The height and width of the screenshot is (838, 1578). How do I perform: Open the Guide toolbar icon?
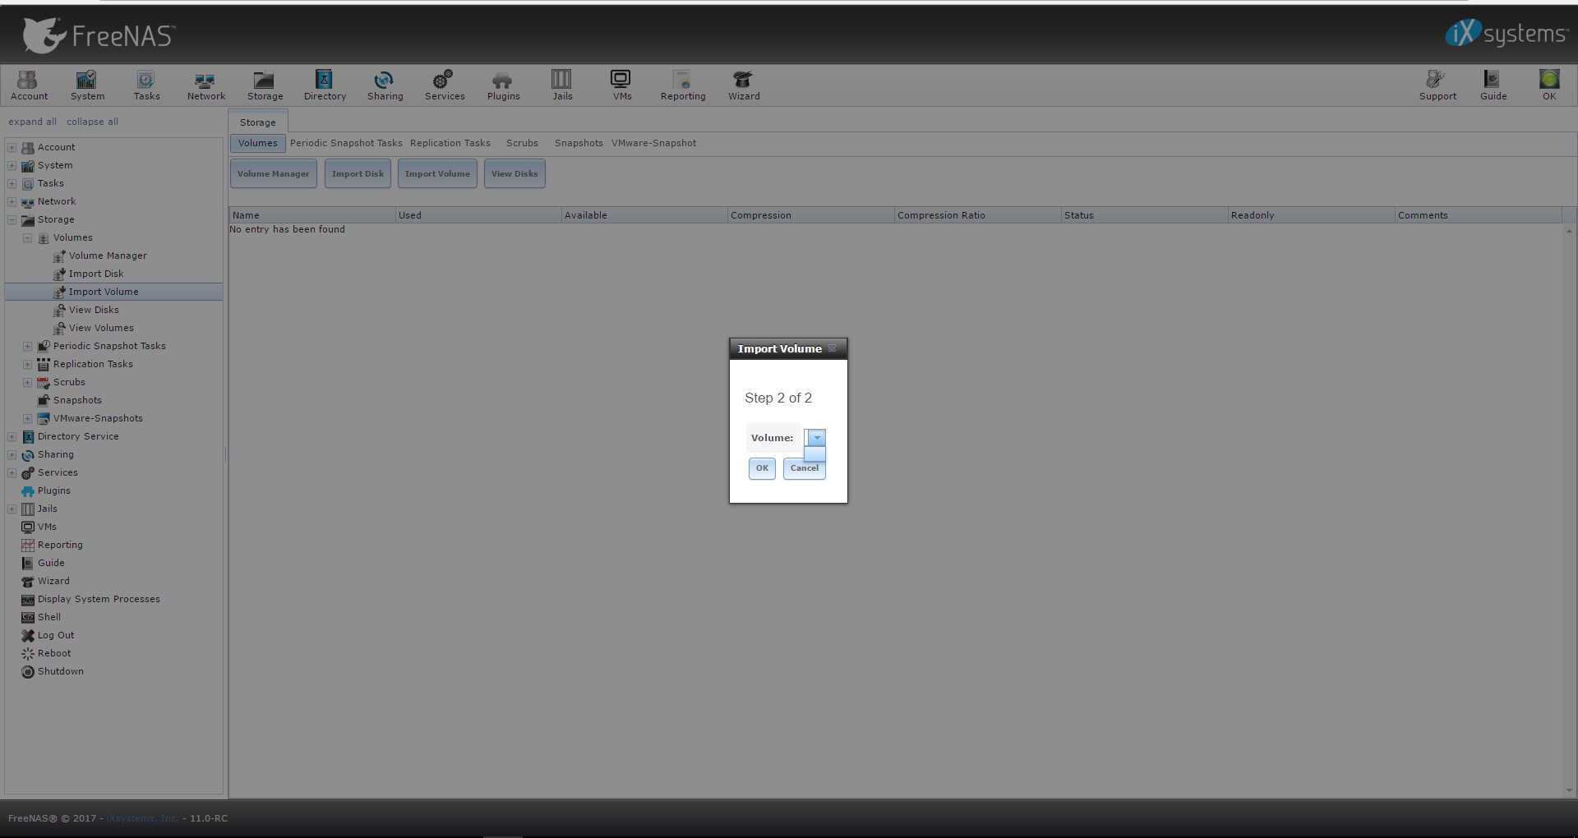(1493, 85)
